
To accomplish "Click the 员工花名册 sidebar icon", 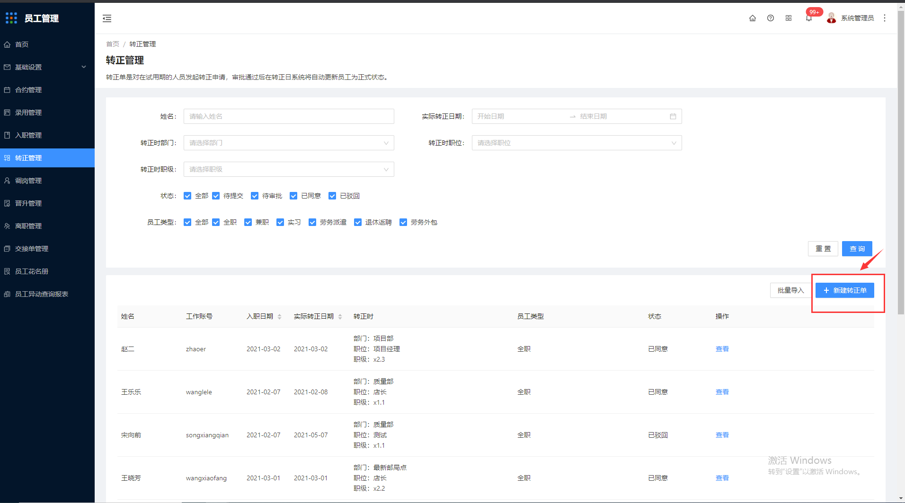I will tap(7, 271).
